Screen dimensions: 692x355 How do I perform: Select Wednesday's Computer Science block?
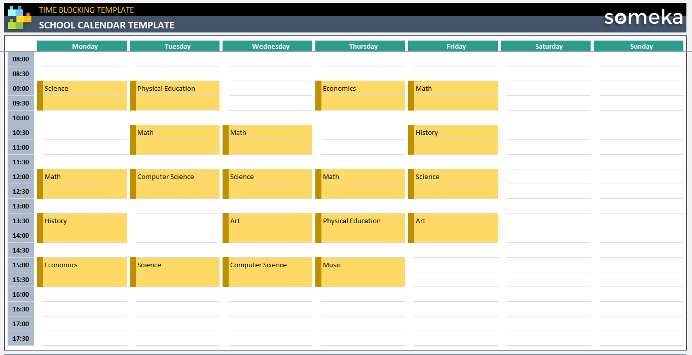[267, 272]
